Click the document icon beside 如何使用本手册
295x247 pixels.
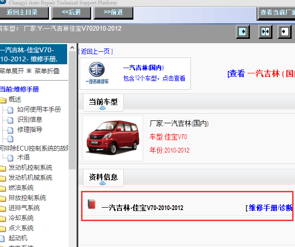pos(11,110)
